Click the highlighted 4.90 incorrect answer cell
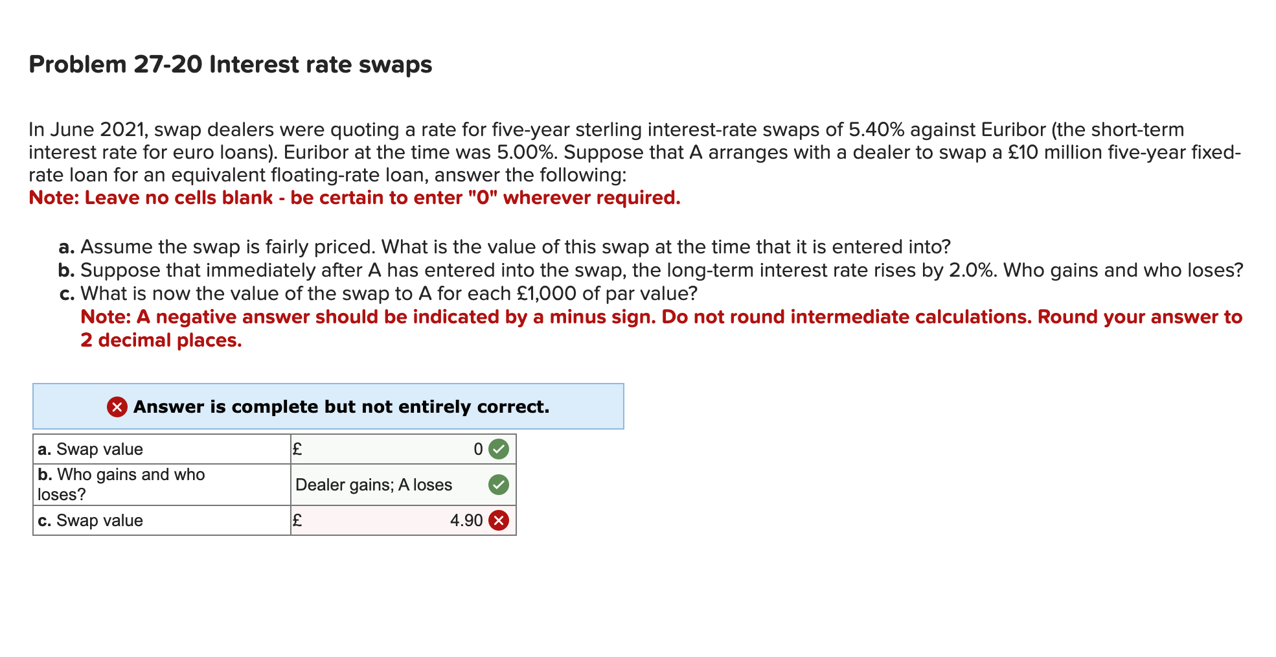The height and width of the screenshot is (657, 1276). pyautogui.click(x=465, y=520)
